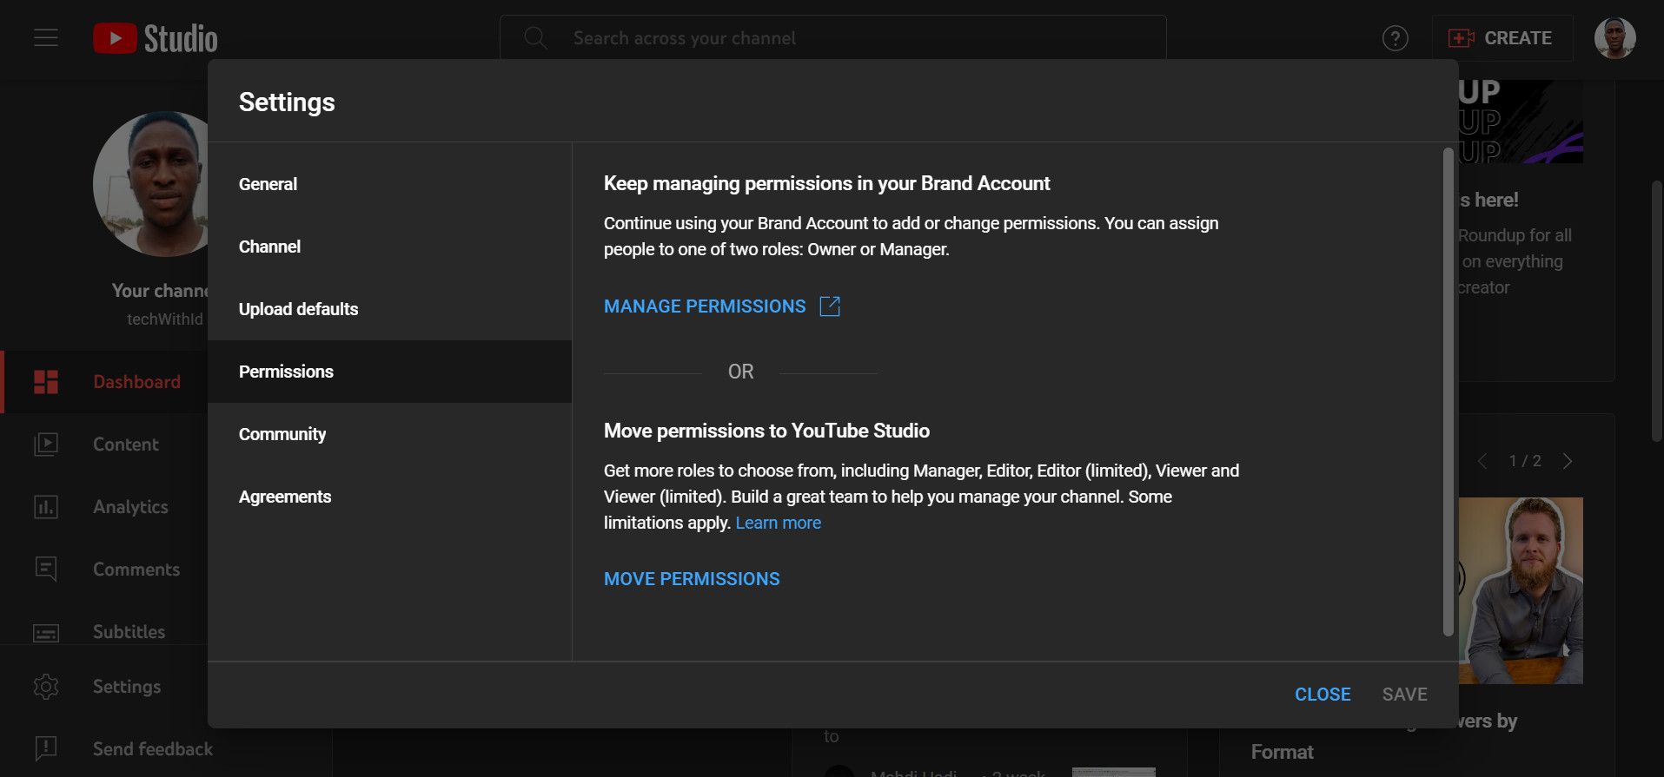Go to previous card with left chevron

click(1482, 461)
